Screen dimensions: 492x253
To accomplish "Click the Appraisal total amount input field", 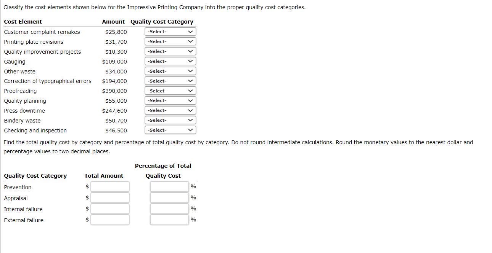I will (110, 197).
